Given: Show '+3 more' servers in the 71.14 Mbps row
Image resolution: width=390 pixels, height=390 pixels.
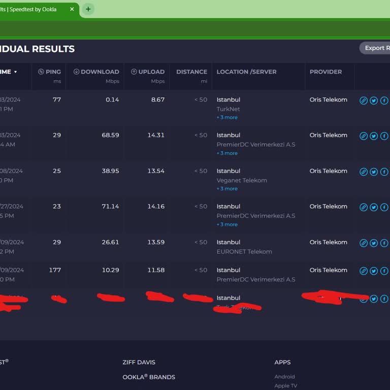Looking at the screenshot, I should (x=227, y=224).
